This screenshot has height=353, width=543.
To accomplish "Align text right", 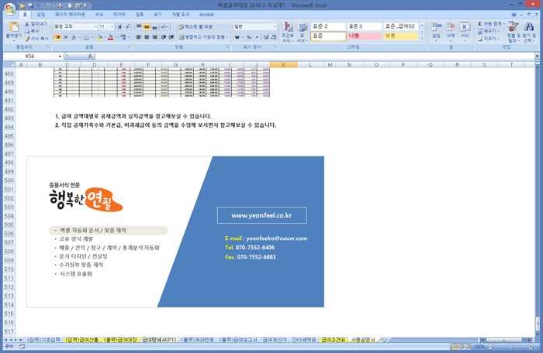I will click(154, 37).
